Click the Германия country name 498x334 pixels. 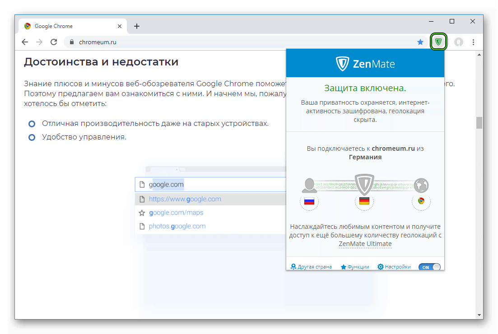[x=365, y=157]
